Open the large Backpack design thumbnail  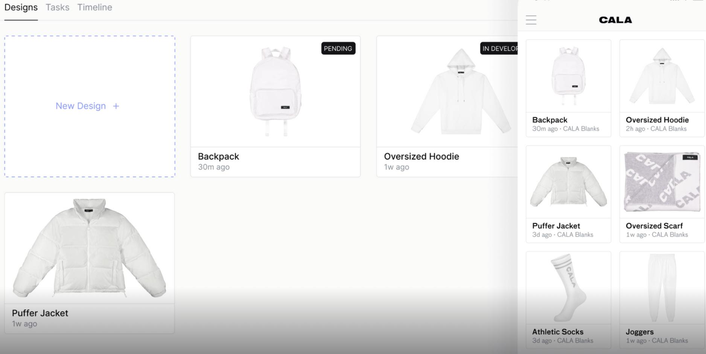275,91
